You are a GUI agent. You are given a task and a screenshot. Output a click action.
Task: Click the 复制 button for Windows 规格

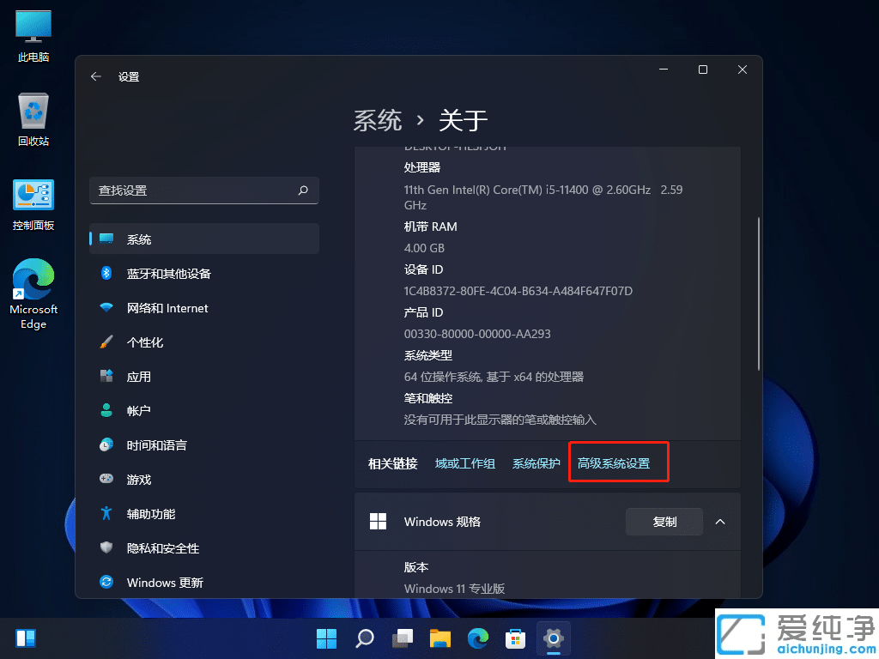click(x=664, y=521)
